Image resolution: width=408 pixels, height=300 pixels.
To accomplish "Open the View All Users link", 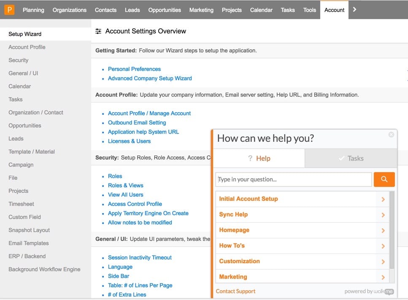I will 126,195.
